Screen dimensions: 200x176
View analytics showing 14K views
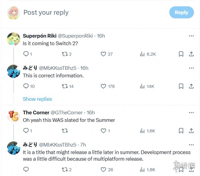click(147, 86)
